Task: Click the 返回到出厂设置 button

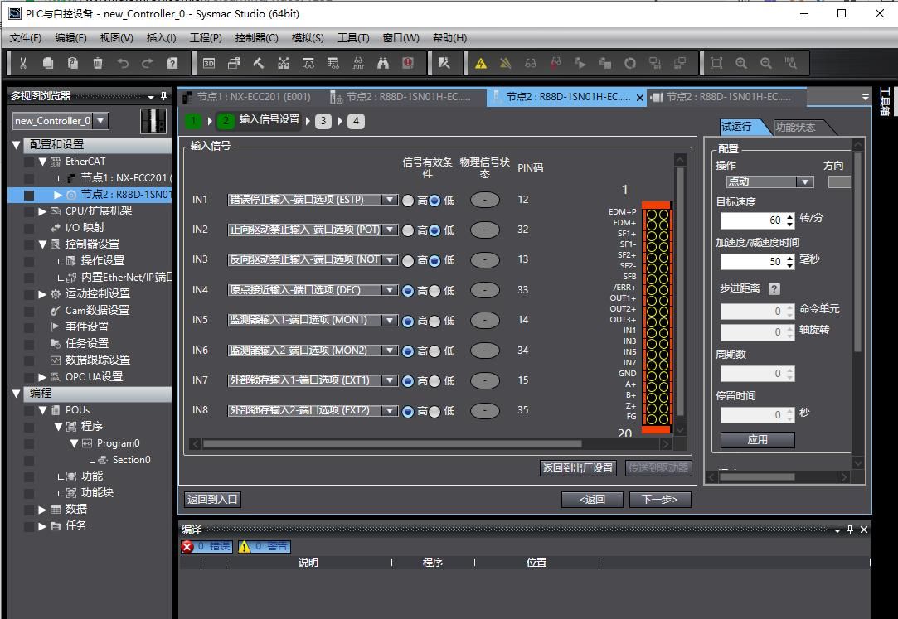Action: (x=578, y=467)
